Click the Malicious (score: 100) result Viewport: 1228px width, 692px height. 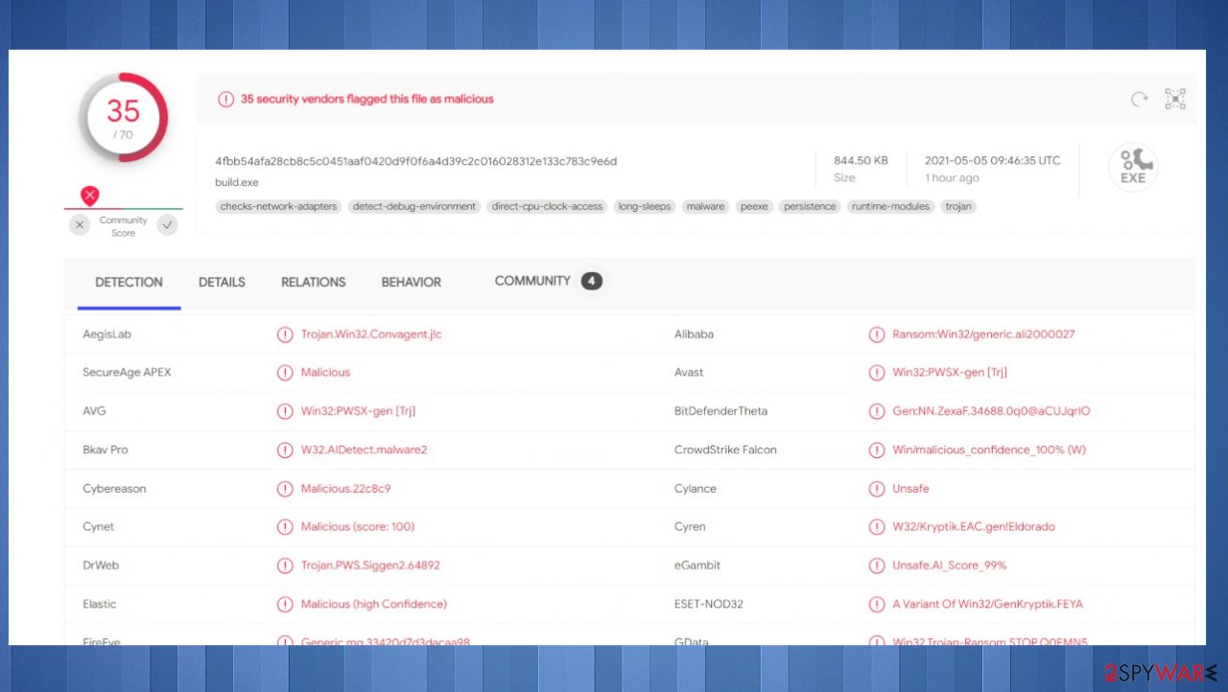[358, 527]
